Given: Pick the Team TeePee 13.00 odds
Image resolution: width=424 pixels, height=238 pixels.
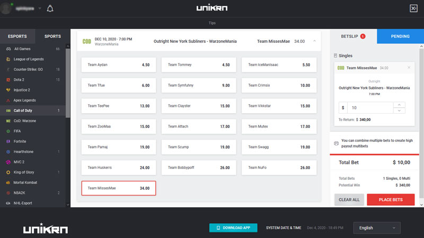Looking at the screenshot, I should click(119, 106).
